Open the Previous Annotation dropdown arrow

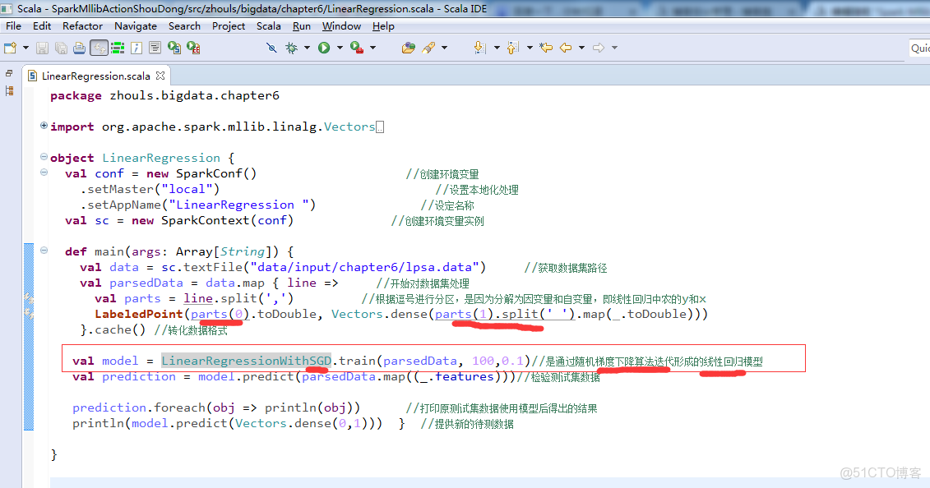click(x=529, y=48)
